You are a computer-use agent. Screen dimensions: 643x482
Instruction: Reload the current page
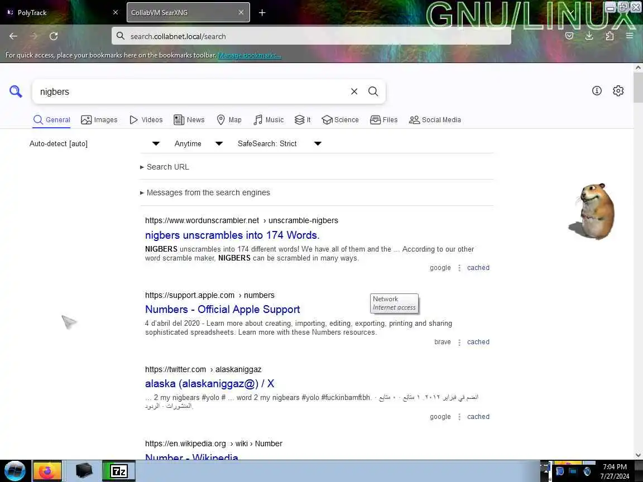pyautogui.click(x=54, y=36)
